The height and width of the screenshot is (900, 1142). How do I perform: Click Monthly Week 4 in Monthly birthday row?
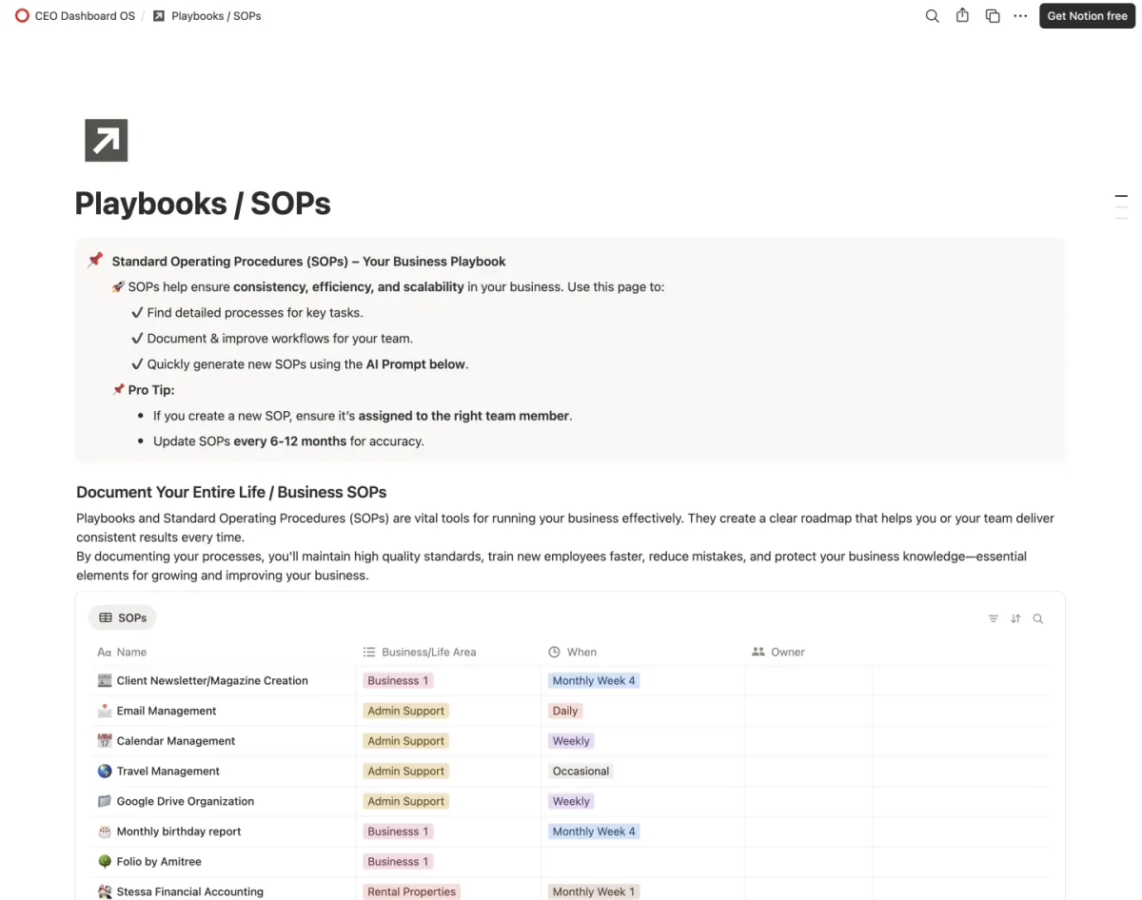point(594,832)
